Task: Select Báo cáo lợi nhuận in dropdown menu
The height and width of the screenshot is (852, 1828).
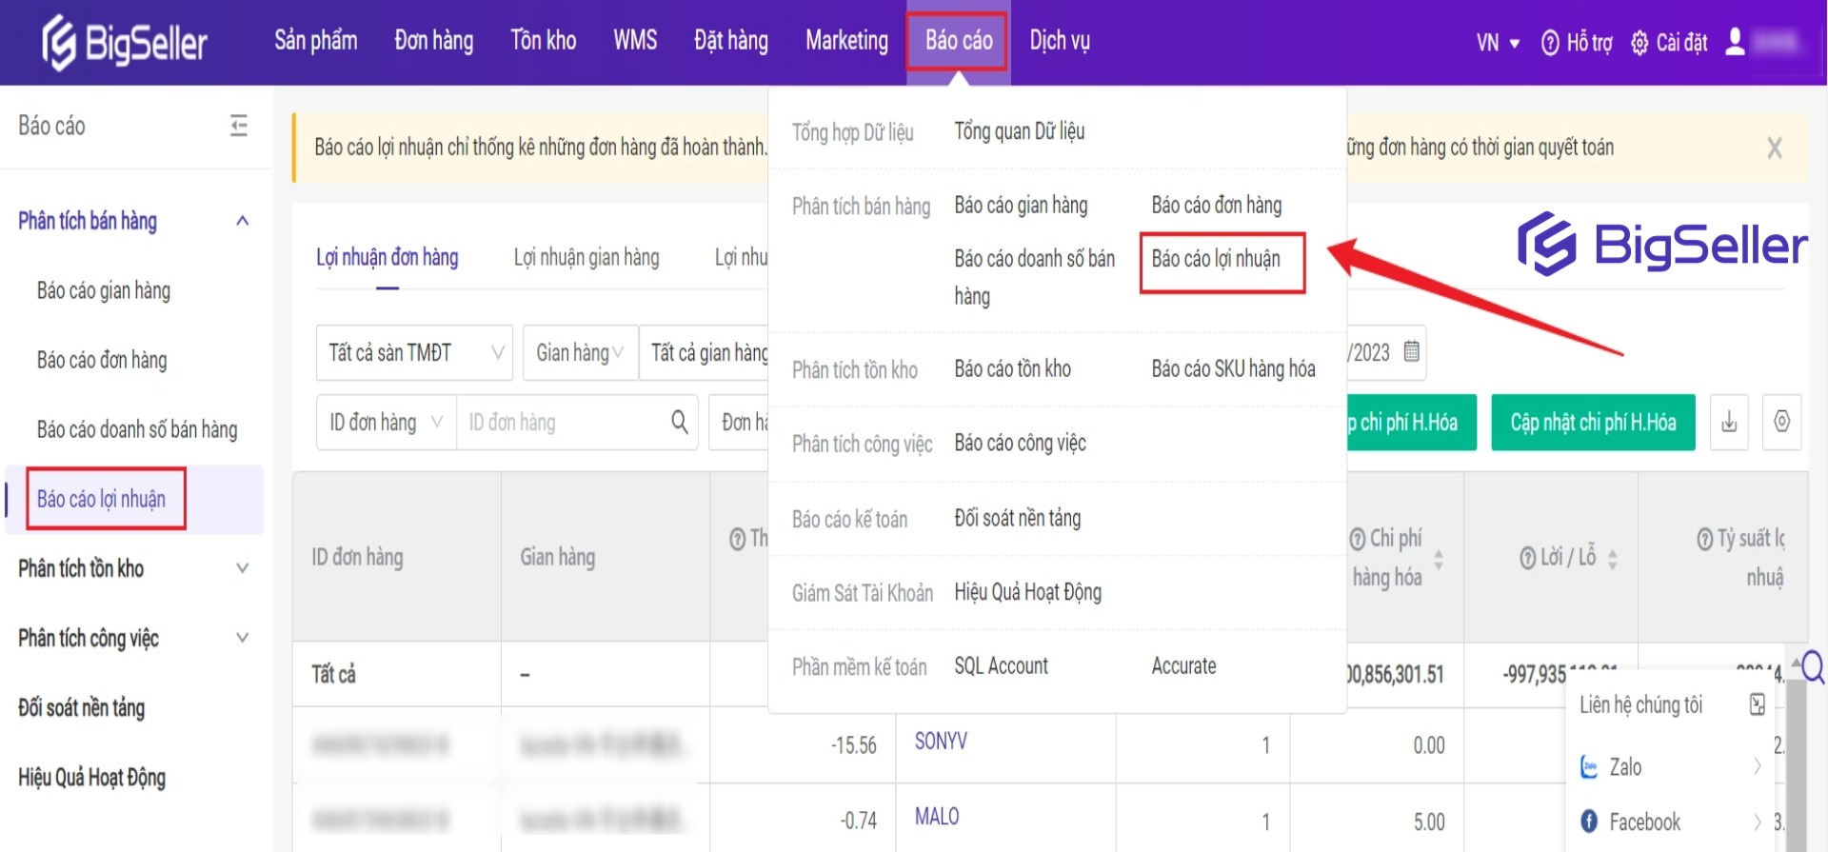Action: point(1216,259)
